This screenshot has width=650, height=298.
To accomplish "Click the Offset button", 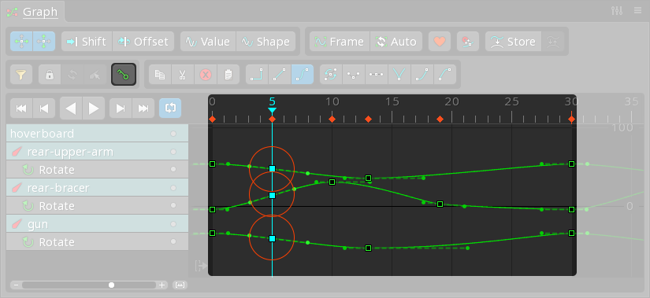I will (143, 42).
